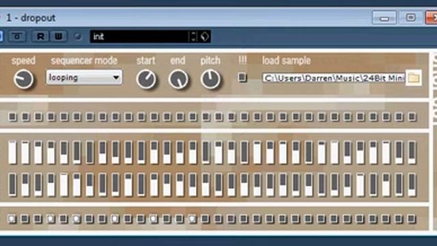Toggle the last step in bottom button row
Screen dimensions: 437x246
pos(411,219)
